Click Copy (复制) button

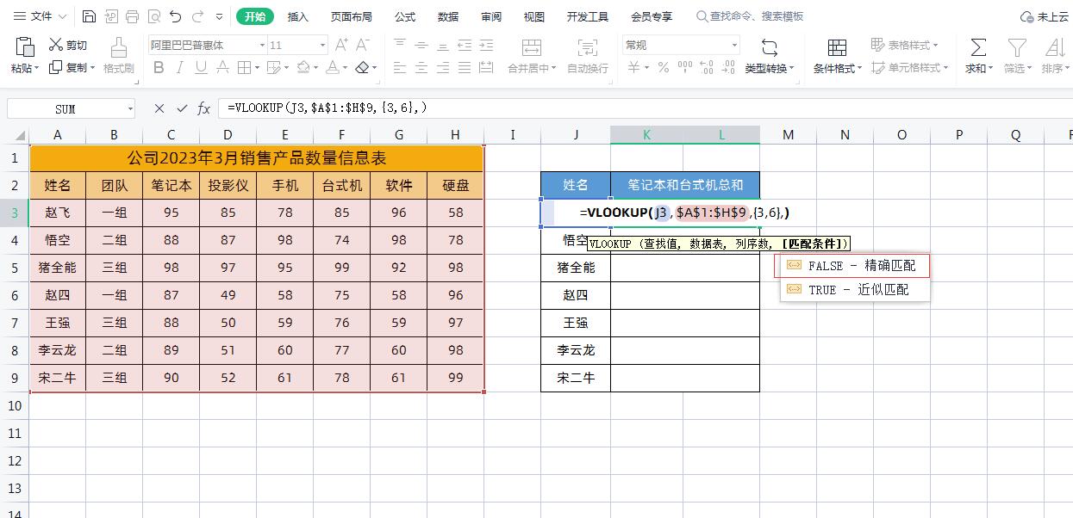coord(71,67)
